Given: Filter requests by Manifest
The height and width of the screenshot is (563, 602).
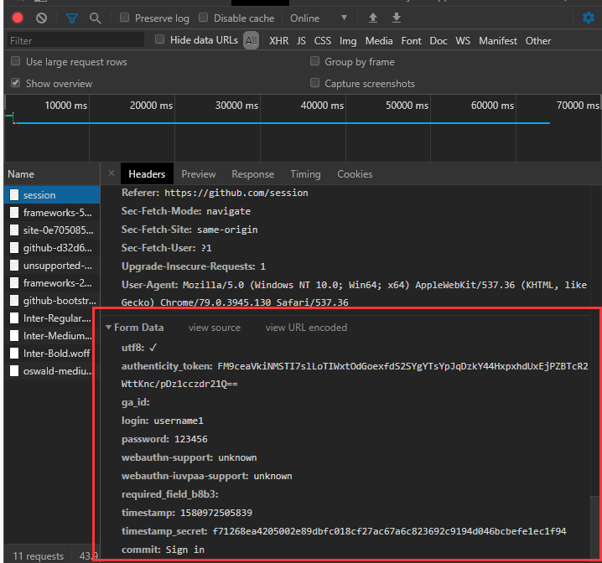Looking at the screenshot, I should pyautogui.click(x=498, y=41).
